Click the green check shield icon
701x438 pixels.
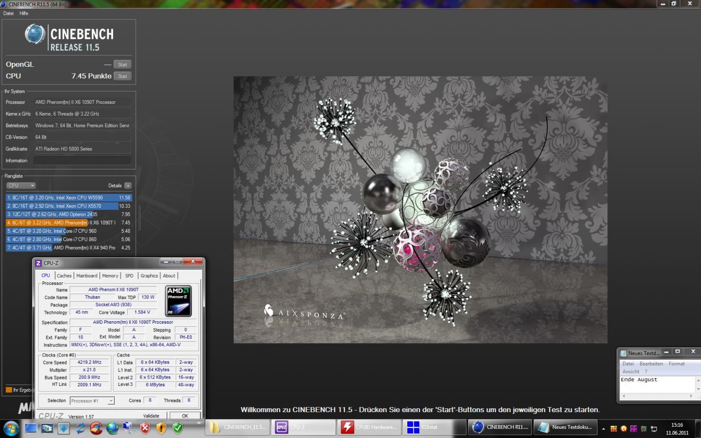click(x=178, y=428)
